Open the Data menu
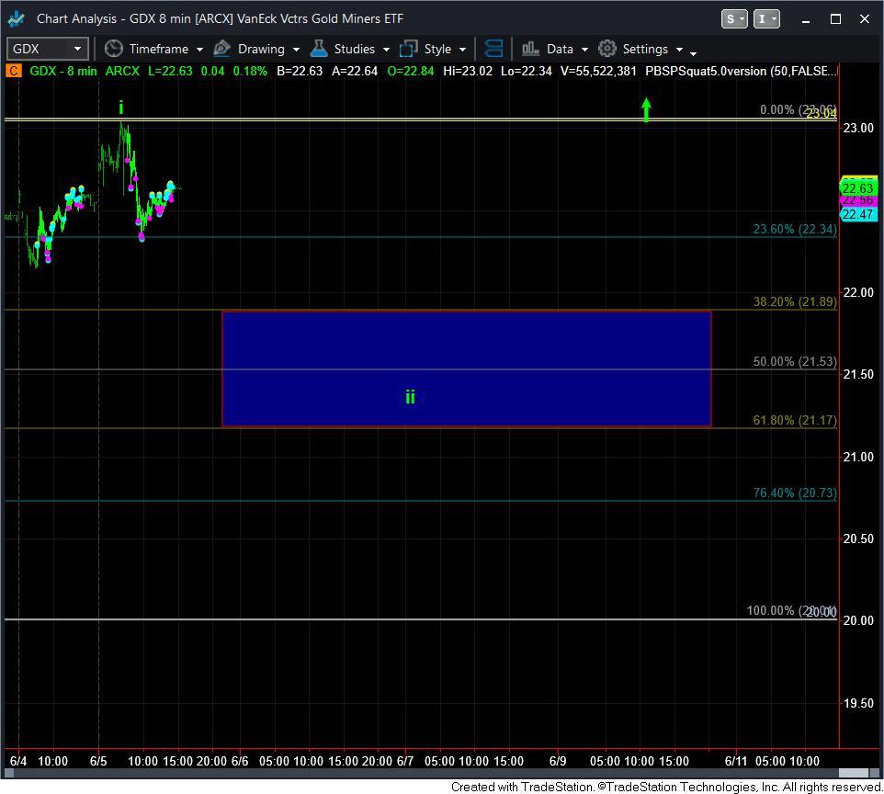The image size is (884, 794). pos(560,49)
